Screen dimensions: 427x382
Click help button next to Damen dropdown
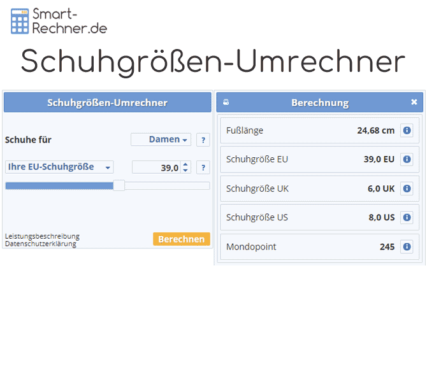click(x=203, y=140)
